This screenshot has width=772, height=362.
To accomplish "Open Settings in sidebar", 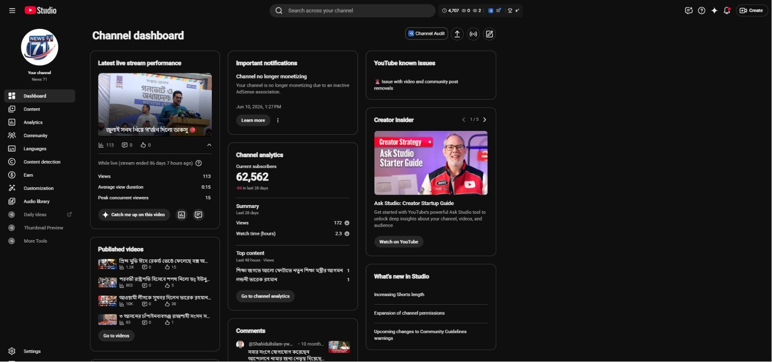I will tap(40, 351).
